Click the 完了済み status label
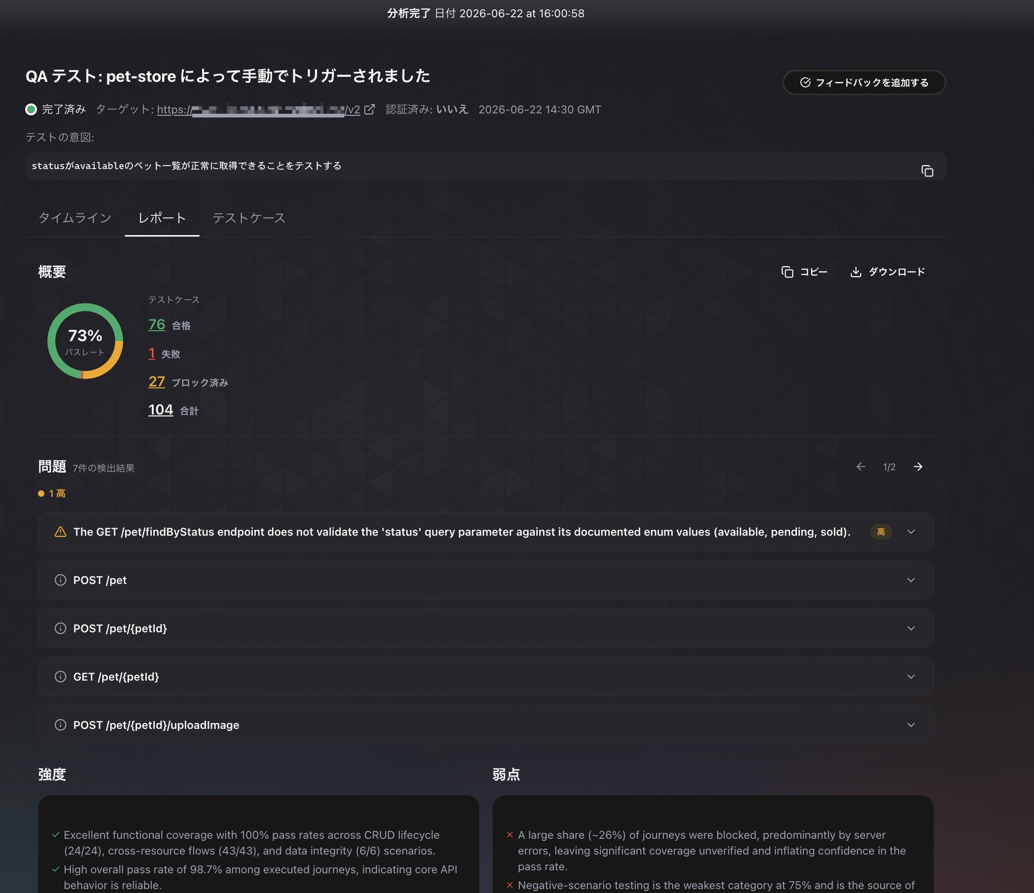The height and width of the screenshot is (893, 1034). point(64,109)
